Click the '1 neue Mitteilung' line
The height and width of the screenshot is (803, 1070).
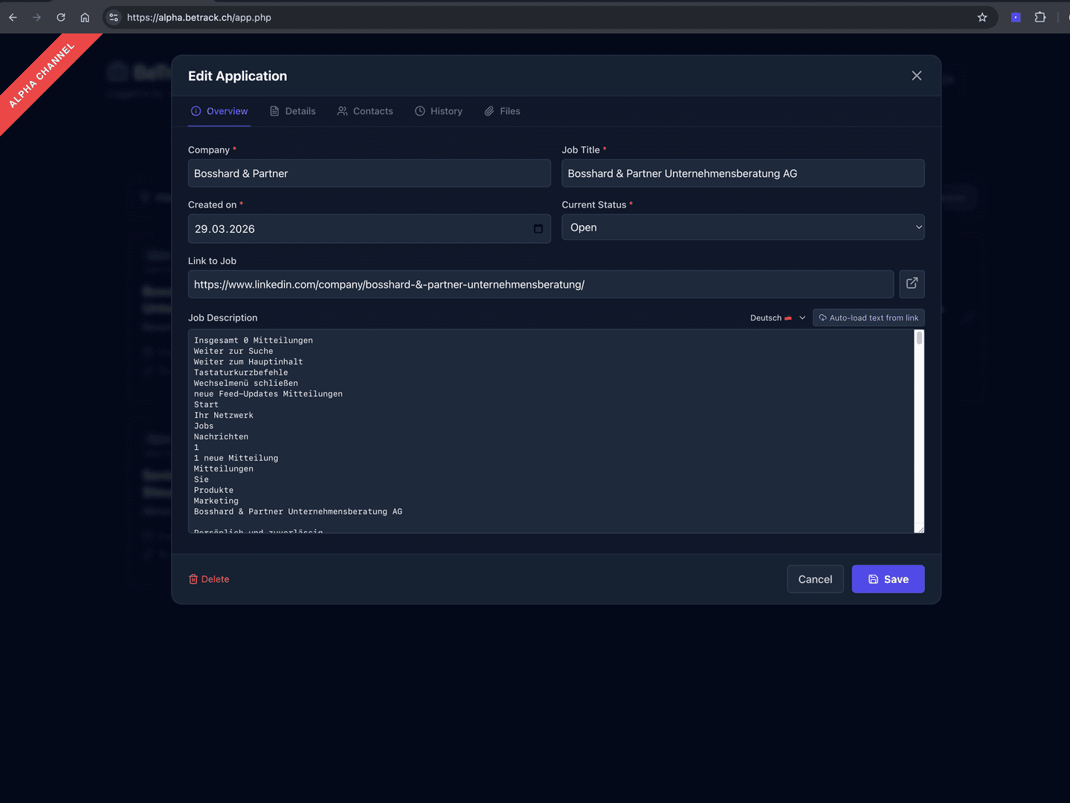tap(236, 458)
